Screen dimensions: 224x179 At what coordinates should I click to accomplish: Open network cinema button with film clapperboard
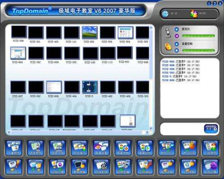(101, 166)
